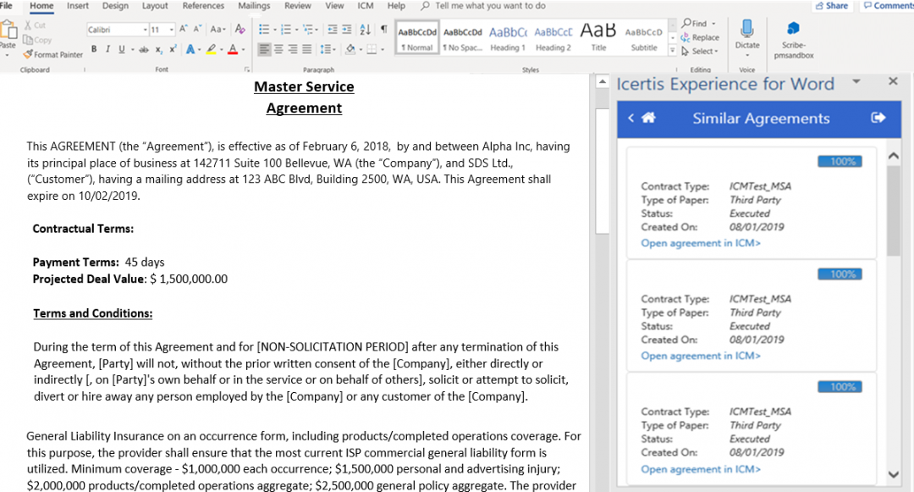Click the logout icon in Similar Agreements header
914x492 pixels.
point(878,119)
